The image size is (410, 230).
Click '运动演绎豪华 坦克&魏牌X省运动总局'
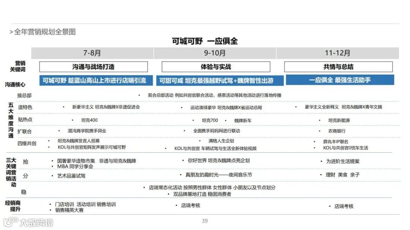click(x=226, y=108)
